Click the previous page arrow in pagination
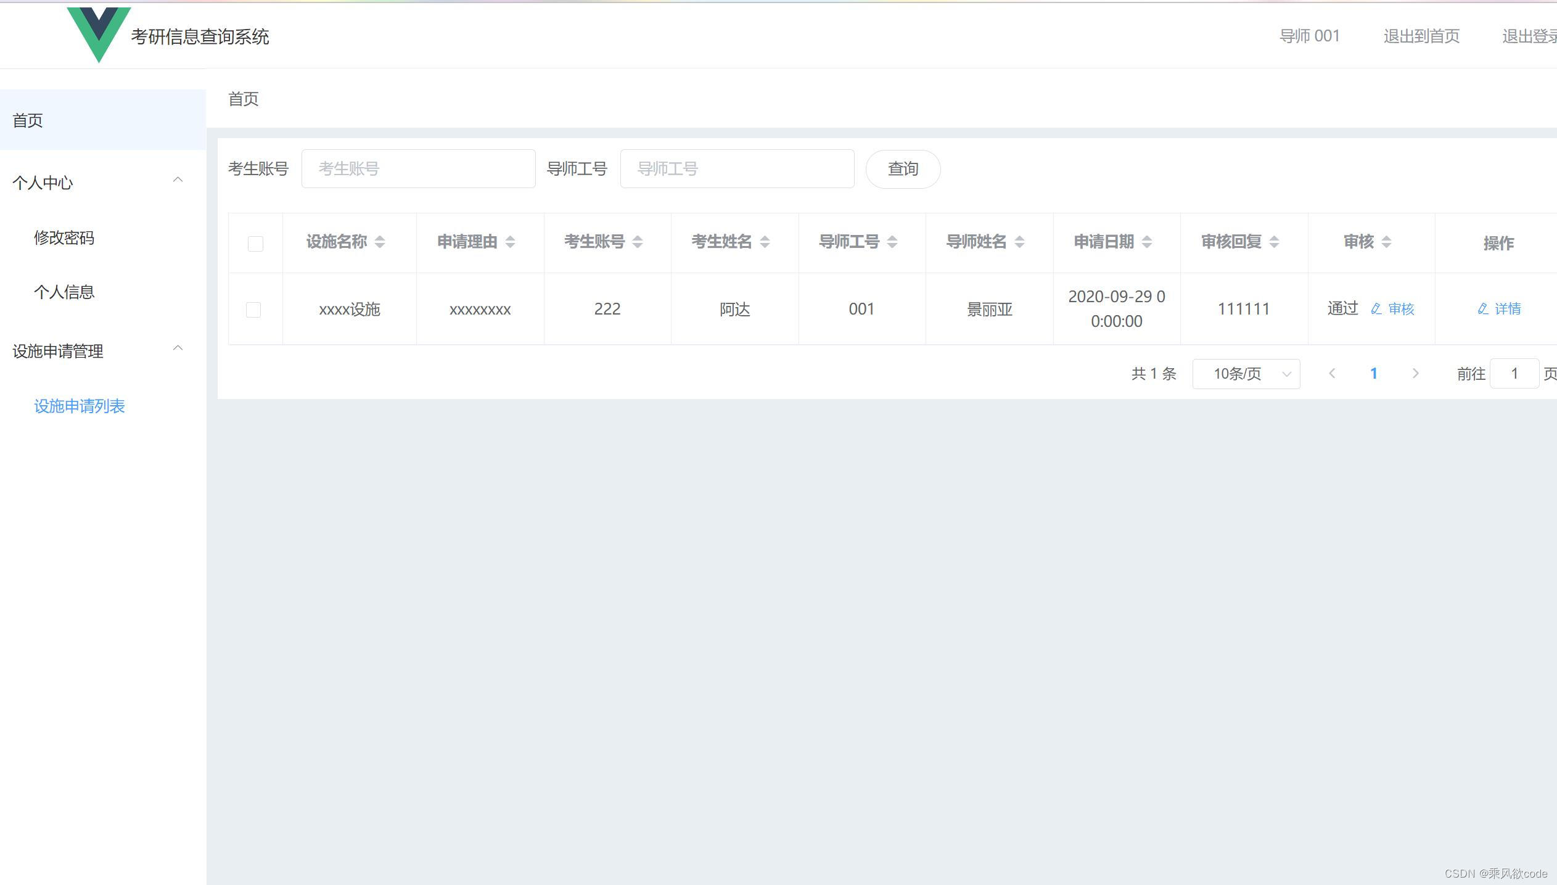Viewport: 1557px width, 885px height. tap(1333, 373)
